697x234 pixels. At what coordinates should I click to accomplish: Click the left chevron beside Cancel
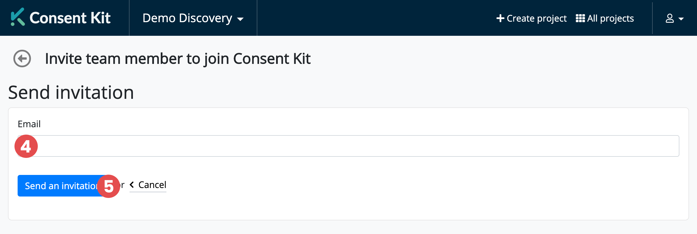pos(132,185)
